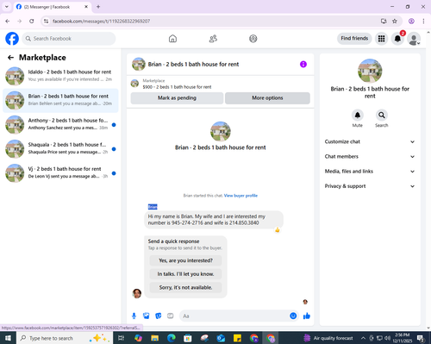
Task: Open the emoji picker in message box
Action: click(x=293, y=316)
